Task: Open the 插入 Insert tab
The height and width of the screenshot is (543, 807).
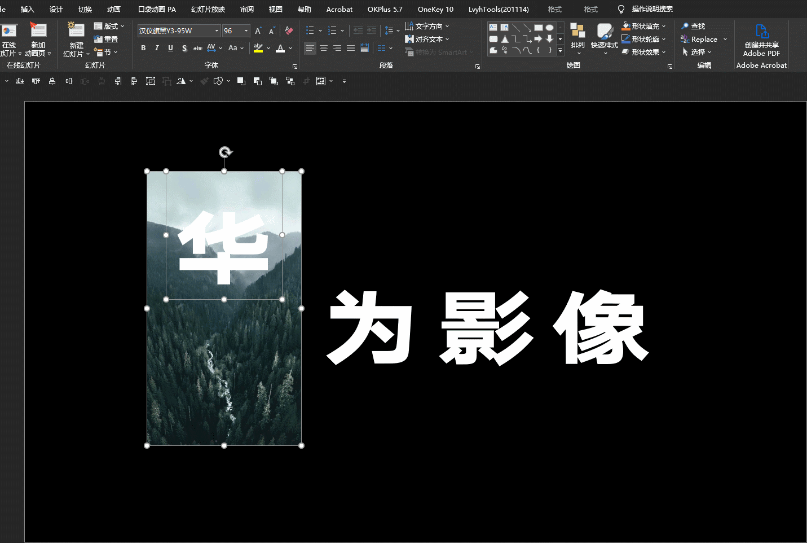Action: (28, 10)
